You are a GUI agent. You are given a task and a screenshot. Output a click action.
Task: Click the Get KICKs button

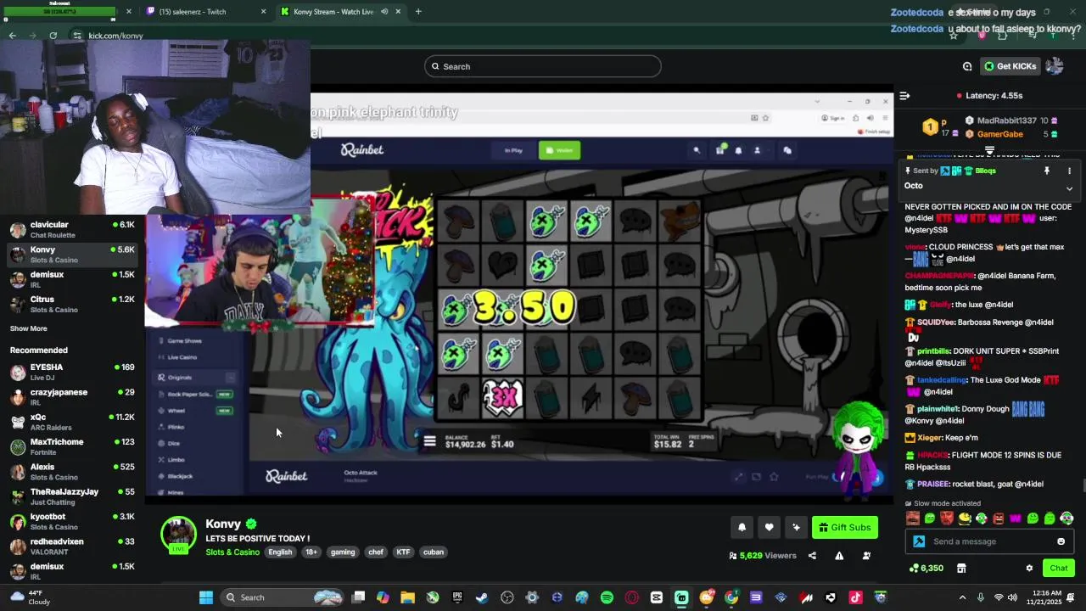coord(1010,66)
